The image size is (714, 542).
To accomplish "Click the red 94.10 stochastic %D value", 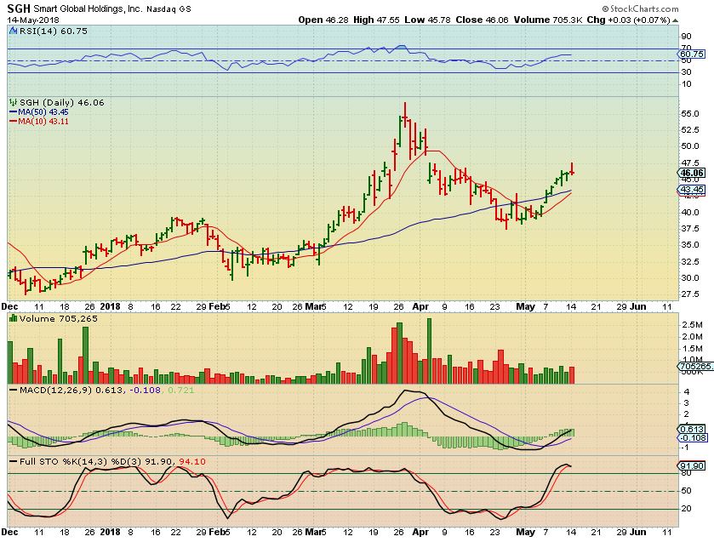I will click(192, 462).
